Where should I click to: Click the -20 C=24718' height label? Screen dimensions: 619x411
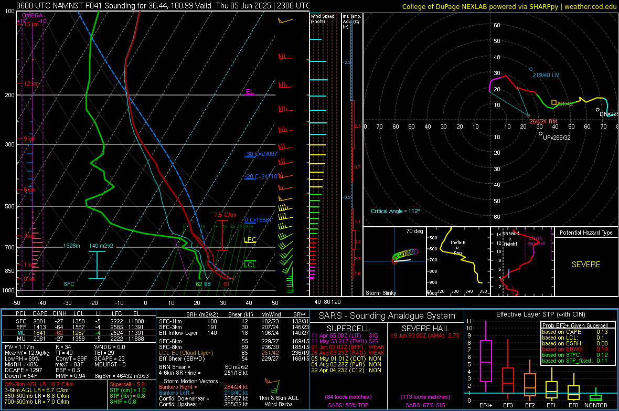click(x=261, y=176)
